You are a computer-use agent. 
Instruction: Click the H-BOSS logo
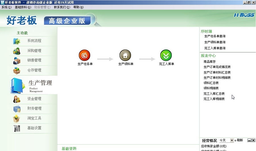(244, 15)
